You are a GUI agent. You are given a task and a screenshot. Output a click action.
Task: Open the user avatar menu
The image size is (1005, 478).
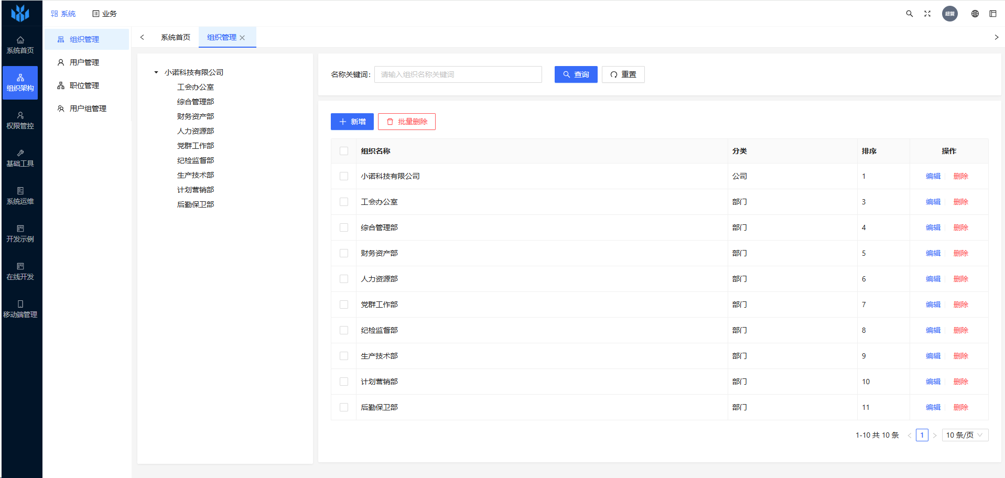click(x=950, y=14)
